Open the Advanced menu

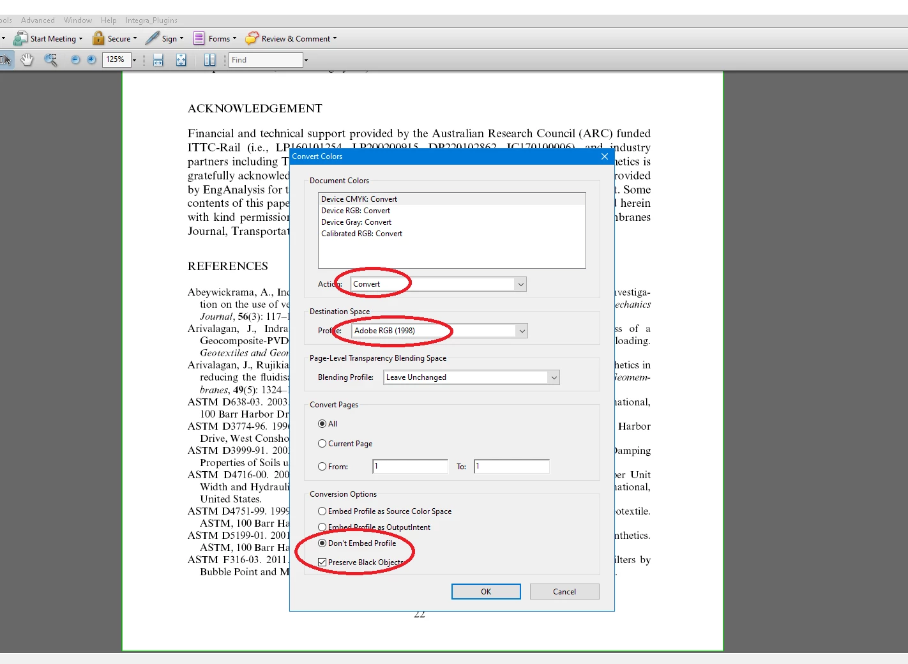38,20
